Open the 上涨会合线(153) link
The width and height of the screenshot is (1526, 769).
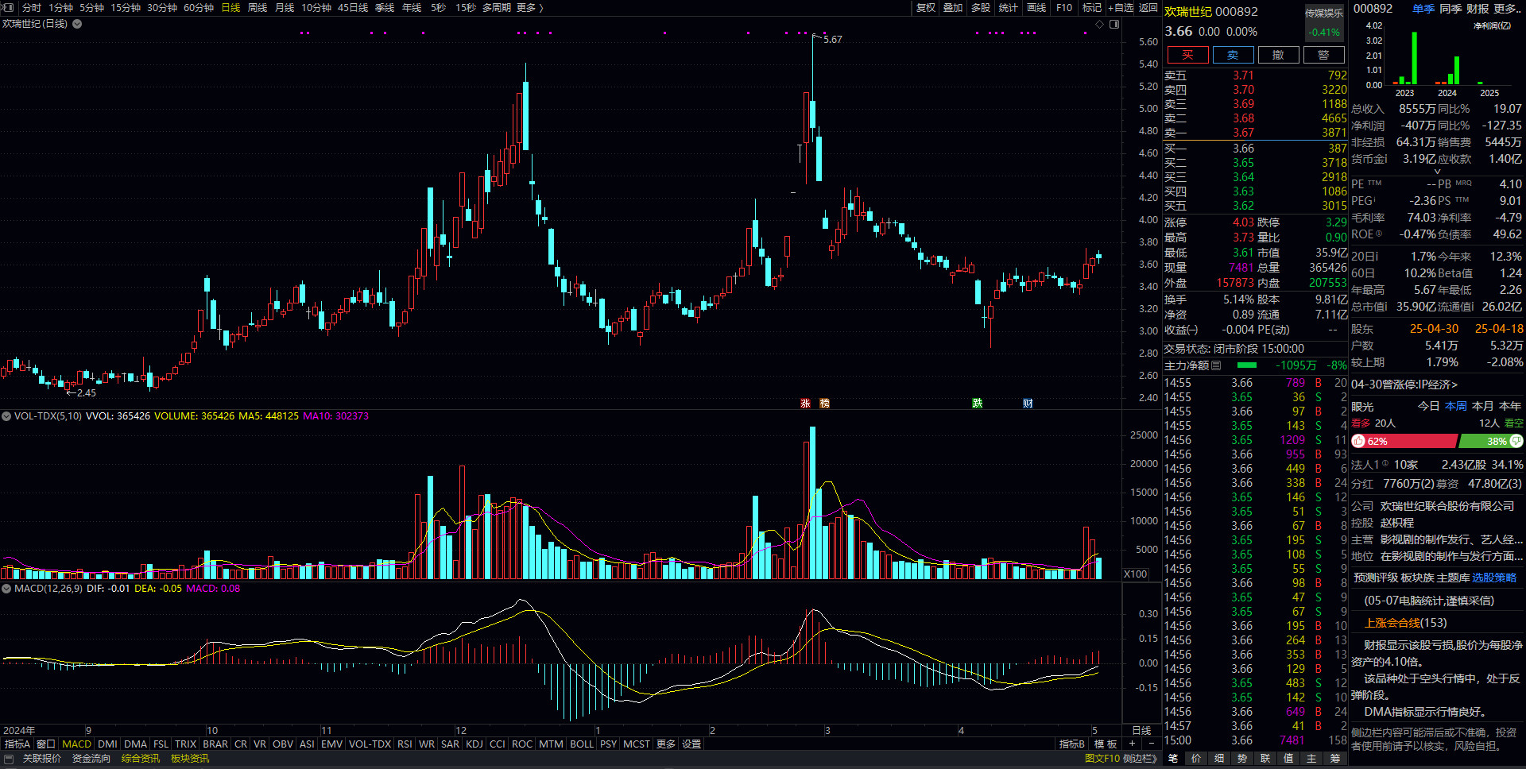[x=1405, y=623]
